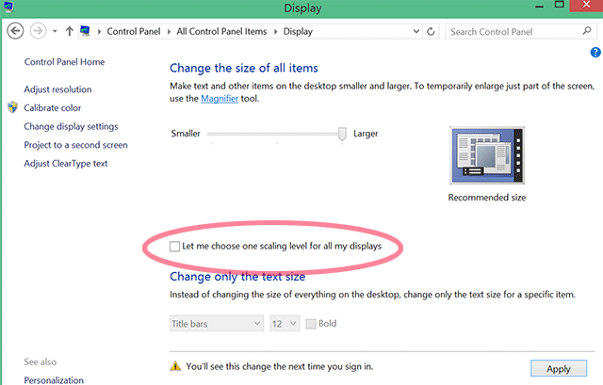Click the Search Control Panel field
The width and height of the screenshot is (603, 385).
click(521, 31)
